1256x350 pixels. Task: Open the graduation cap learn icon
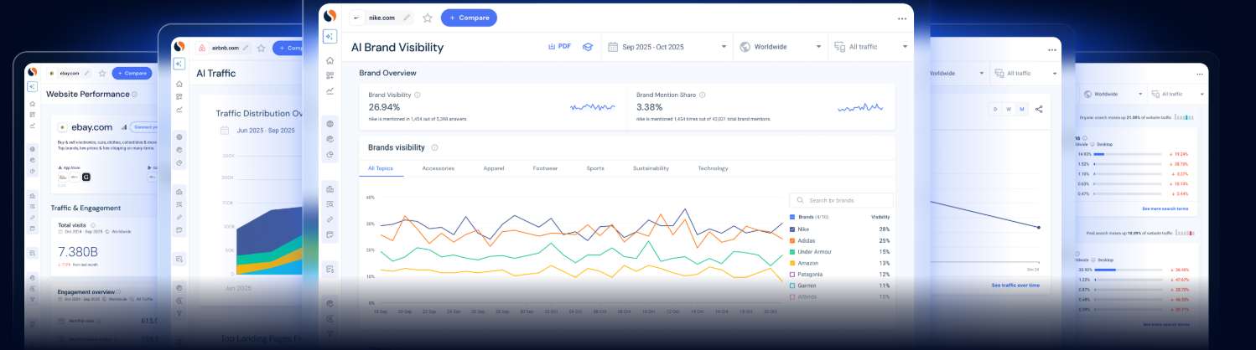tap(588, 47)
